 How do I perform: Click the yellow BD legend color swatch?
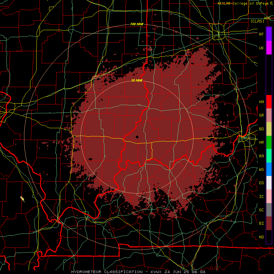point(269,129)
